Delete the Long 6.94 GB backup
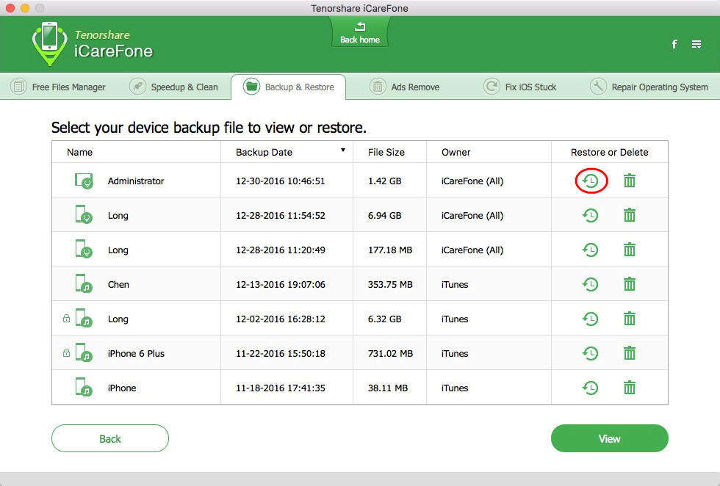 tap(630, 215)
